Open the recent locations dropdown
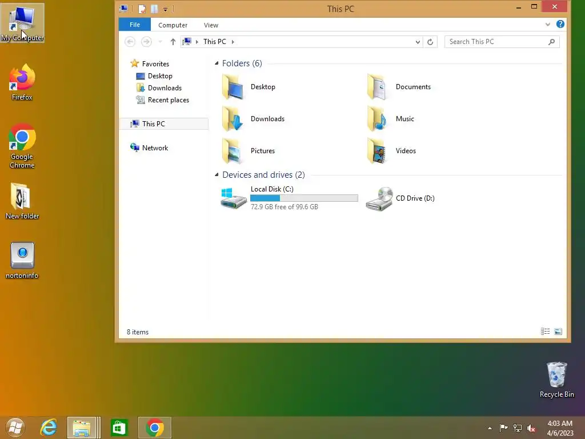This screenshot has height=439, width=585. [x=160, y=42]
